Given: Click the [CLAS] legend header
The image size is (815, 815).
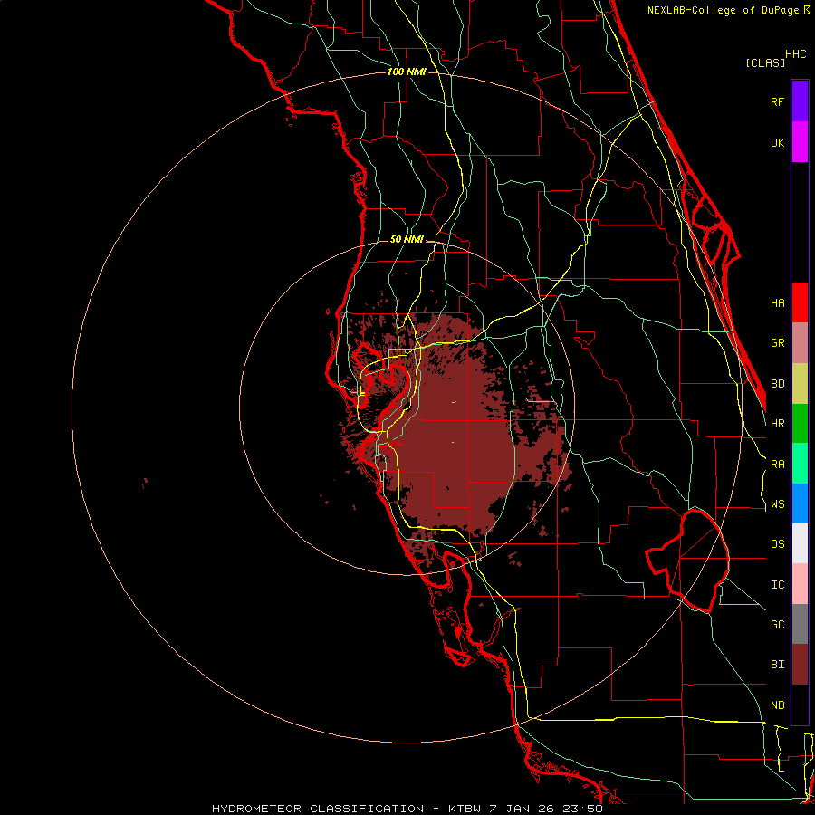Looking at the screenshot, I should [765, 62].
